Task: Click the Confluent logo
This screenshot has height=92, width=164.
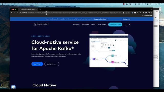Action: point(41,24)
